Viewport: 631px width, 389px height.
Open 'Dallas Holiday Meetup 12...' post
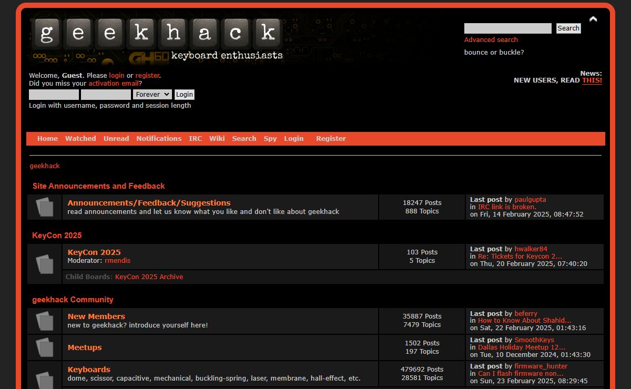522,347
